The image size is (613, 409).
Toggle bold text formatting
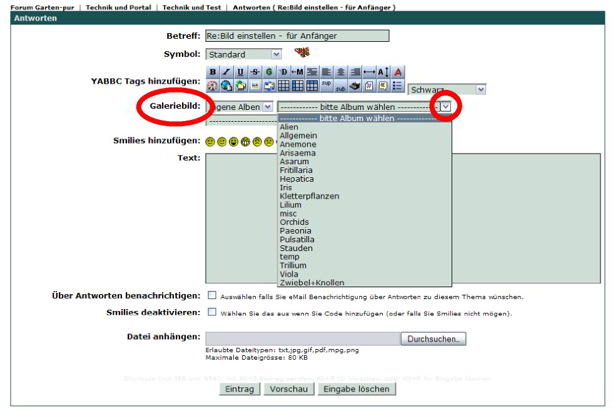212,72
